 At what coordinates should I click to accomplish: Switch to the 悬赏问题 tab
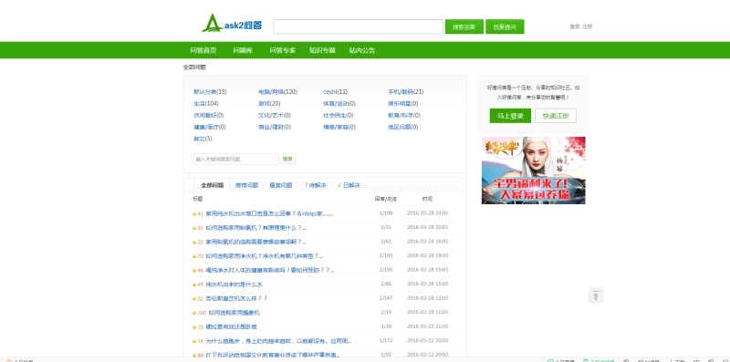click(x=281, y=185)
